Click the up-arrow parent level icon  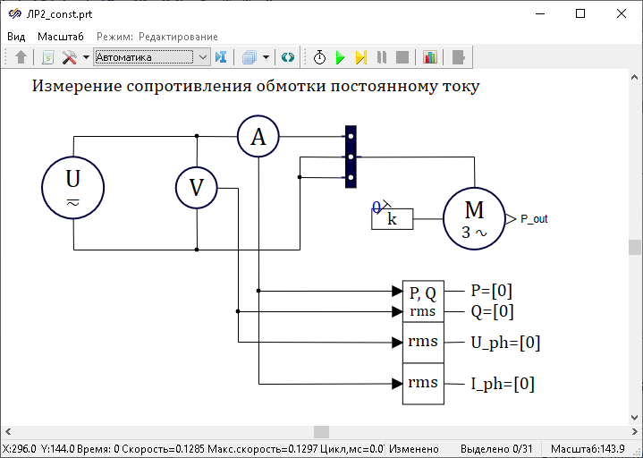pyautogui.click(x=21, y=57)
